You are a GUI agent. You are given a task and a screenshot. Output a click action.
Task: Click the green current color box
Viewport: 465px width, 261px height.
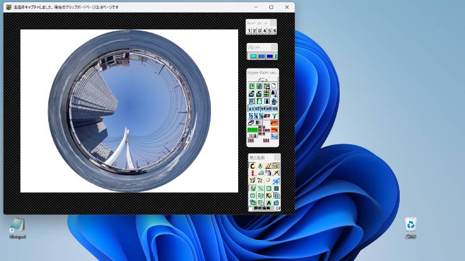[x=252, y=130]
